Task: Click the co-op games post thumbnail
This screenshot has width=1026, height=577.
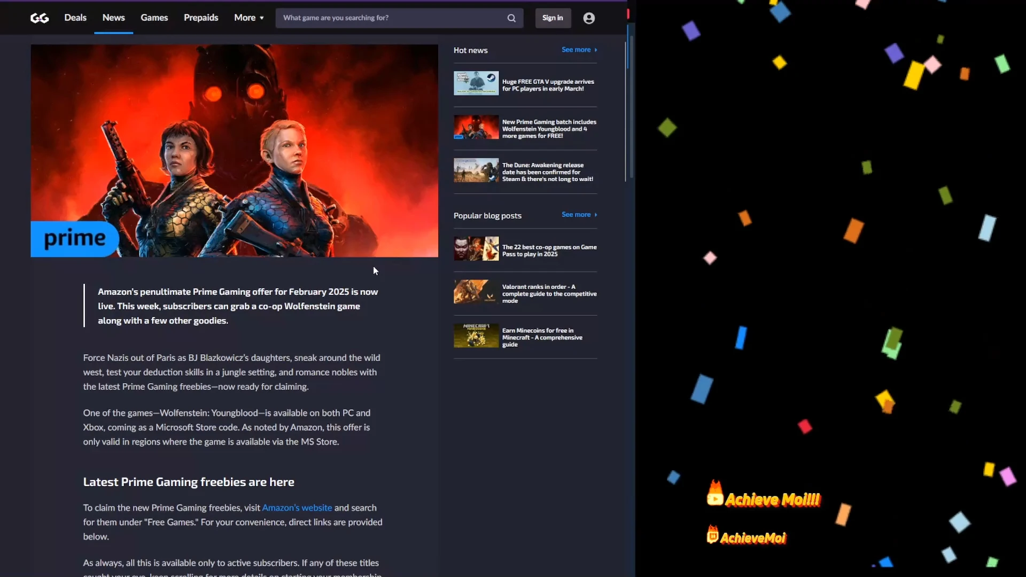Action: click(x=476, y=249)
